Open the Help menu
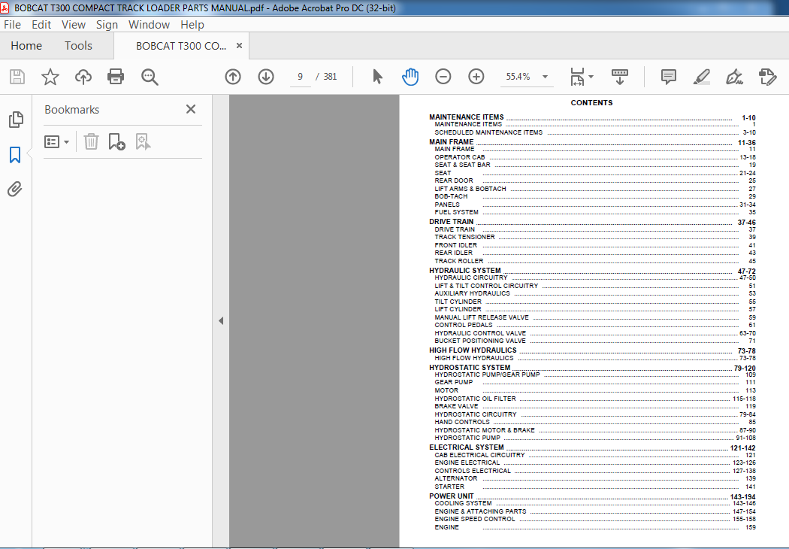The image size is (789, 549). (192, 25)
